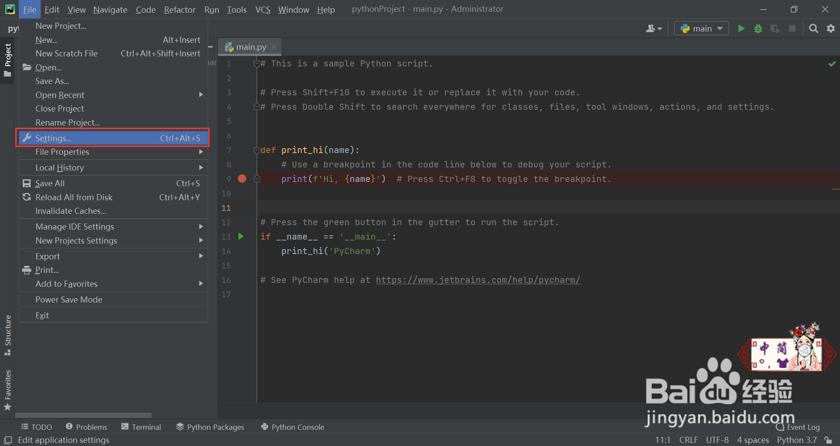840x446 pixels.
Task: Open Search Everywhere magnifier icon
Action: [813, 28]
